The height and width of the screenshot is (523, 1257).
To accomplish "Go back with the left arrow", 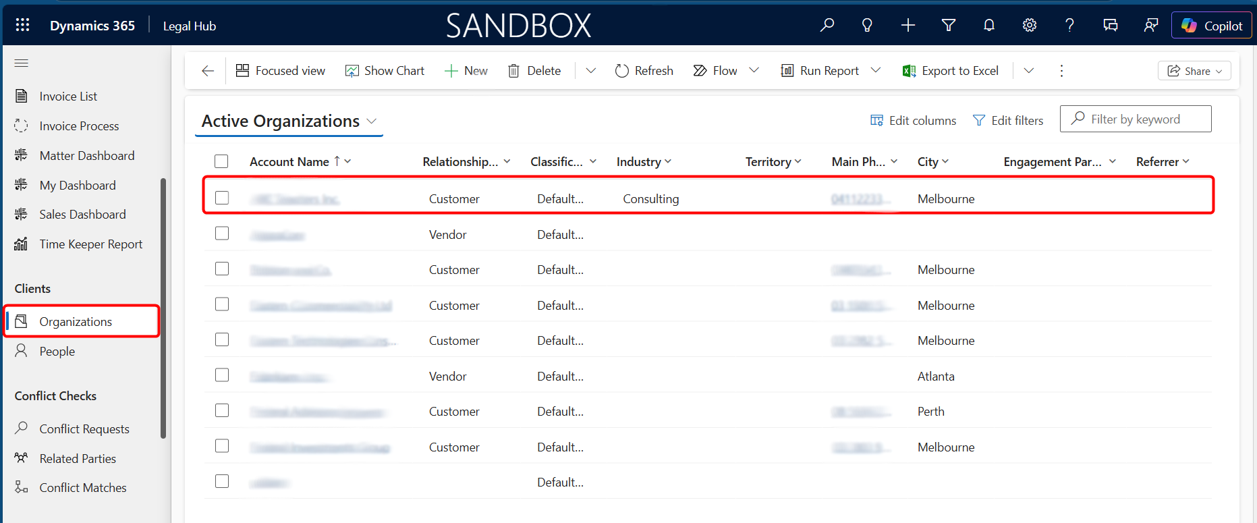I will [208, 71].
